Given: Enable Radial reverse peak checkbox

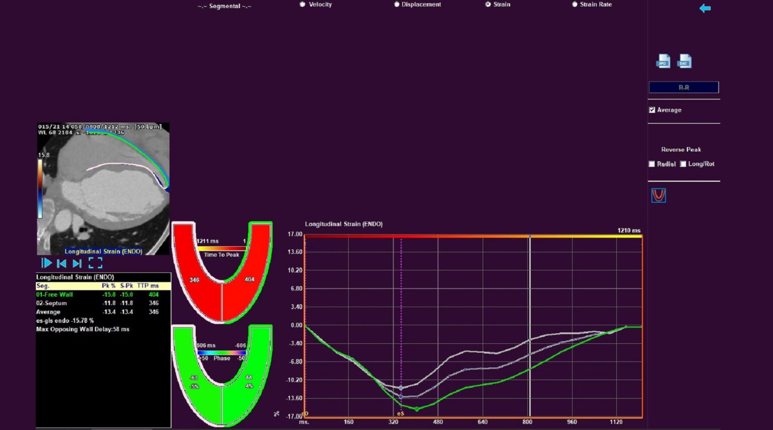Looking at the screenshot, I should (x=652, y=164).
